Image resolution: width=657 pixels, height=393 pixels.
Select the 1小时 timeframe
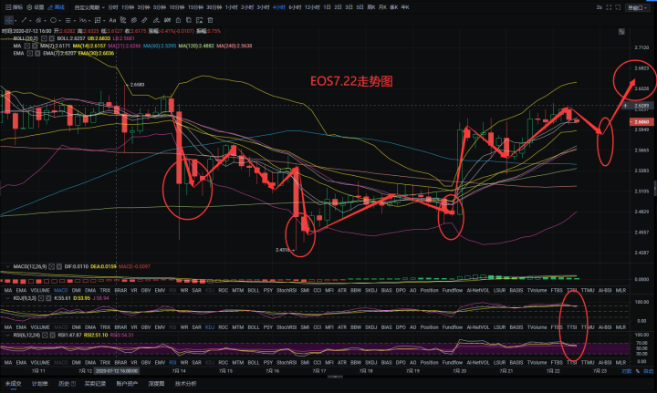231,7
